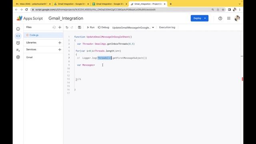This screenshot has height=144, width=256.
Task: Select Code.gs file in Files list
Action: [43, 35]
